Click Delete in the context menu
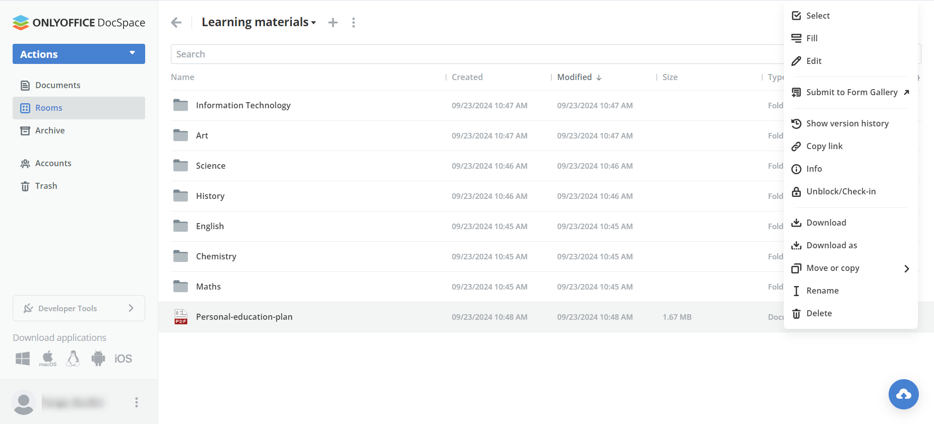Screen dimensions: 934x424 819,313
